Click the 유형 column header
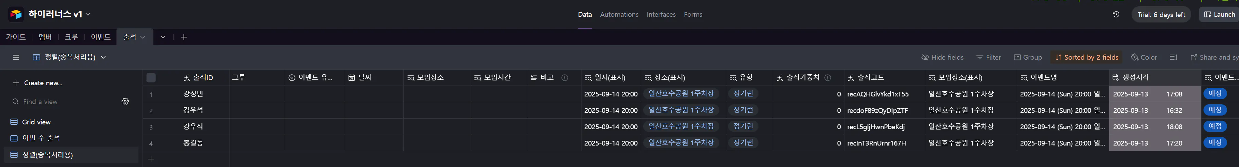 (749, 77)
